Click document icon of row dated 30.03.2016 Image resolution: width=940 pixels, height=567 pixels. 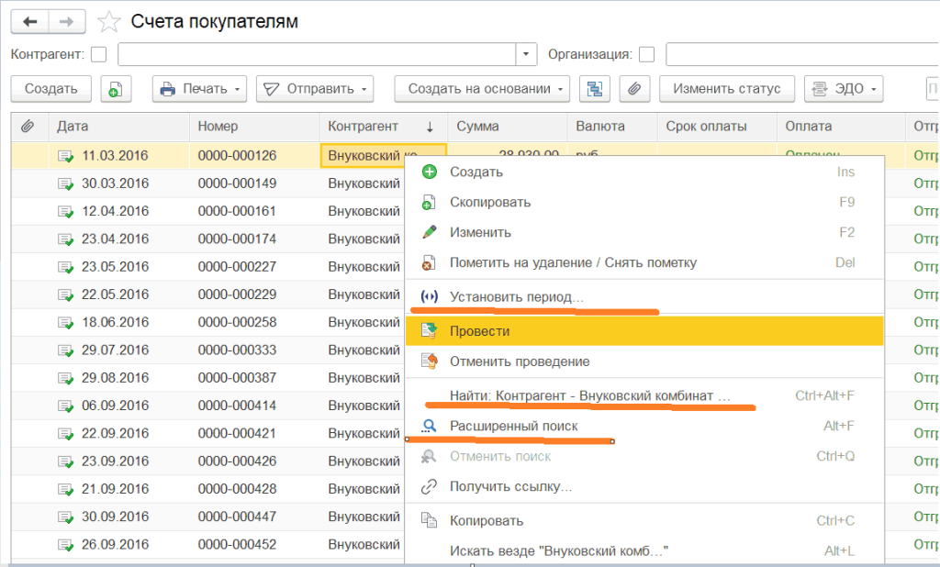(65, 183)
